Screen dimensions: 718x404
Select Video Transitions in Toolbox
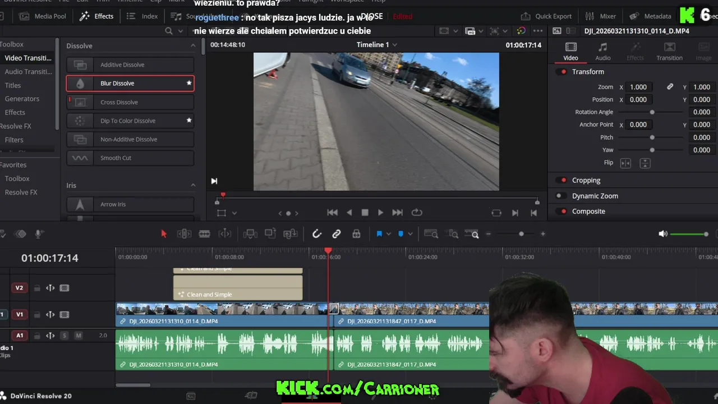click(x=27, y=58)
